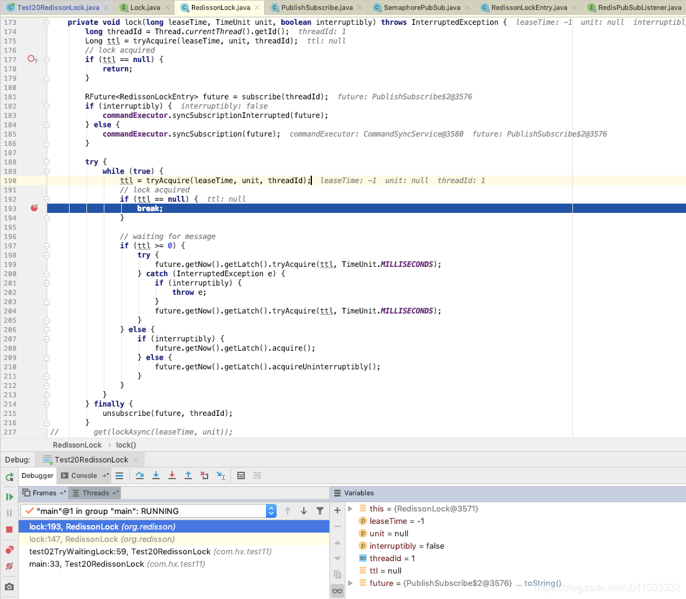Take a thread dump with the camera icon

[9, 587]
